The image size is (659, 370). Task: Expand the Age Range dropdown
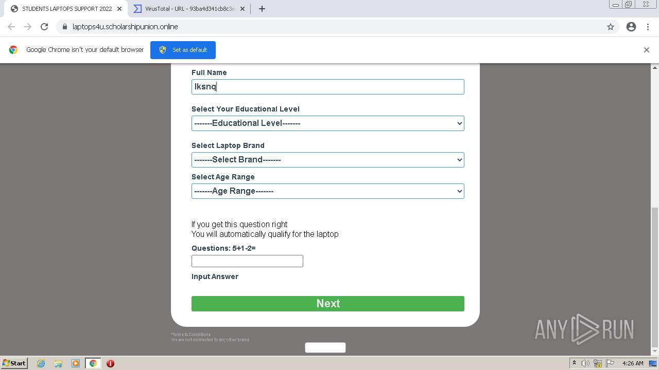pos(328,191)
